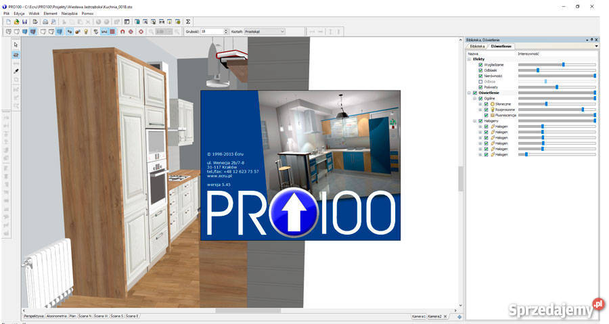Click the Sigma summary icon
The image size is (609, 324).
(x=188, y=22)
